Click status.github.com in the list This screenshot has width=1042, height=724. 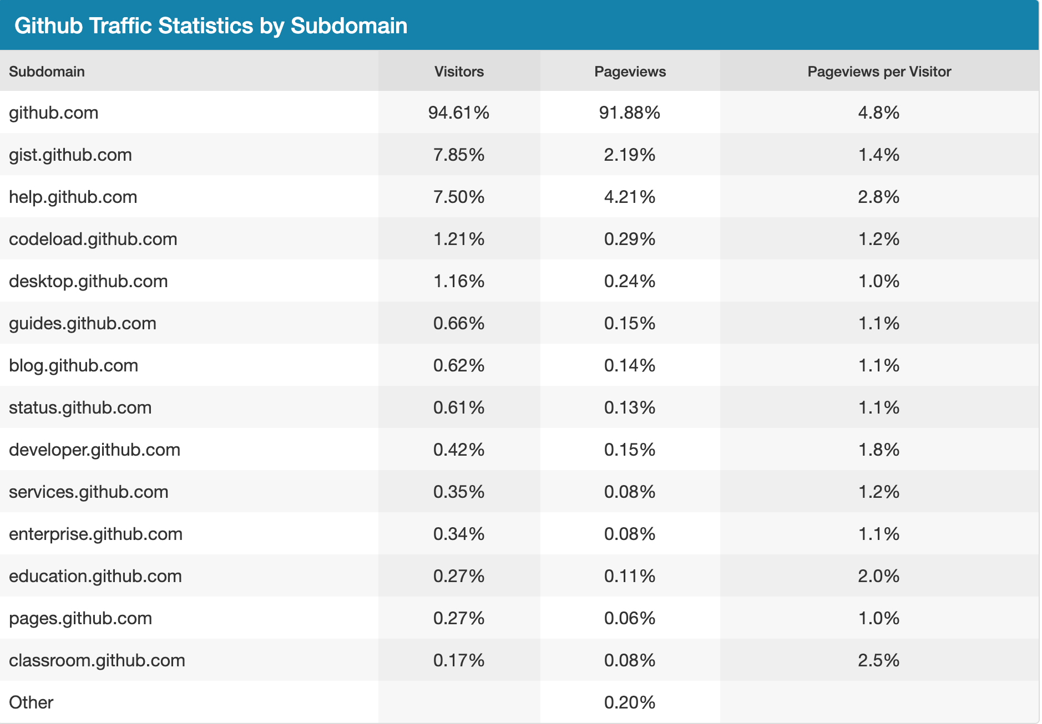pyautogui.click(x=80, y=407)
